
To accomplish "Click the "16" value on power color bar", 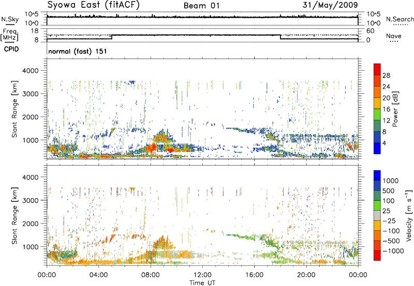I will coord(386,109).
